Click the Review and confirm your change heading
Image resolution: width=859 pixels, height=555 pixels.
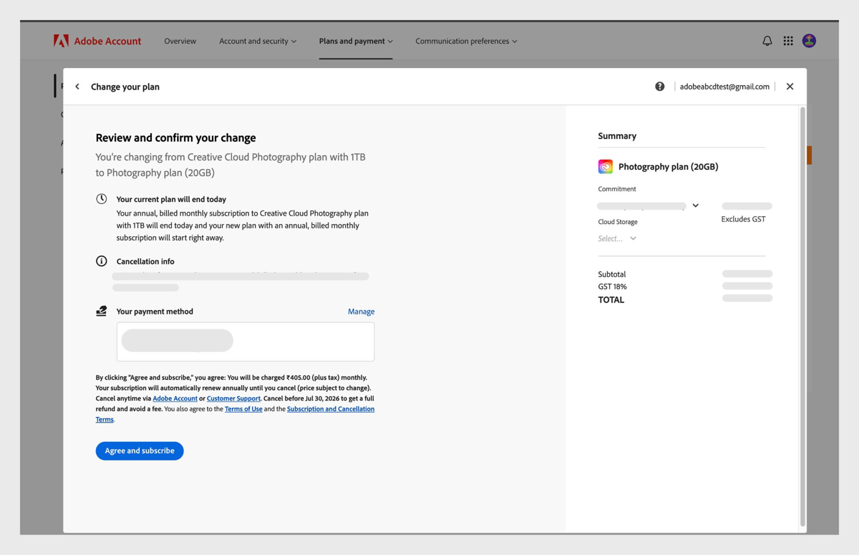[176, 138]
